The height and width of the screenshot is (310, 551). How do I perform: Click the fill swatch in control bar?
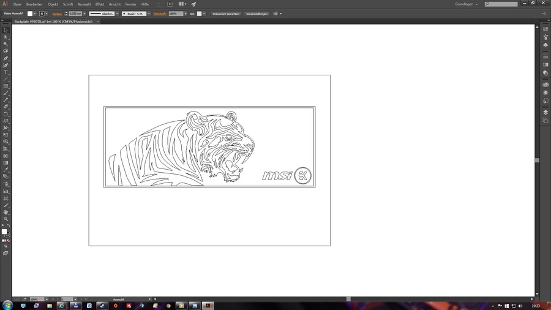30,13
